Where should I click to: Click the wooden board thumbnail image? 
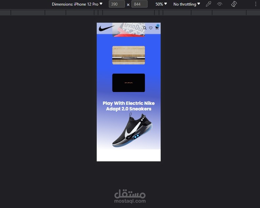129,55
